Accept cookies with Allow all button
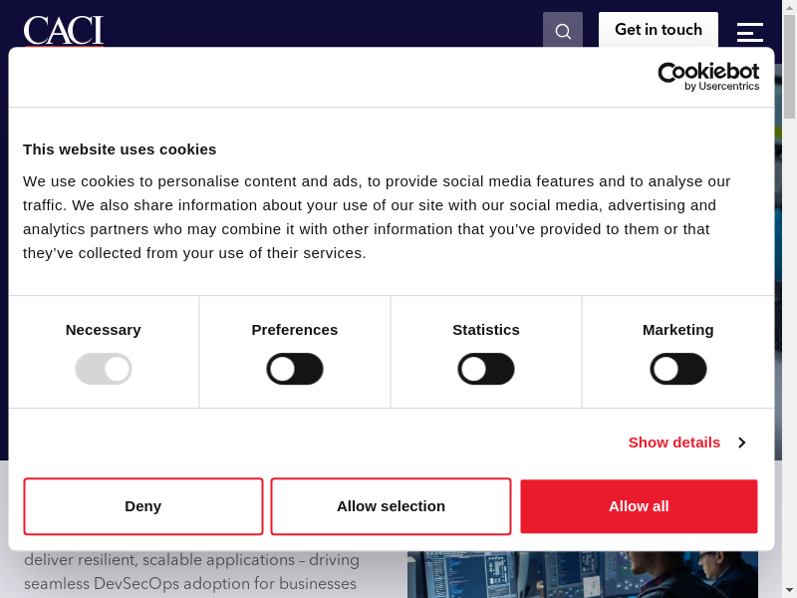The height and width of the screenshot is (598, 797). (639, 506)
